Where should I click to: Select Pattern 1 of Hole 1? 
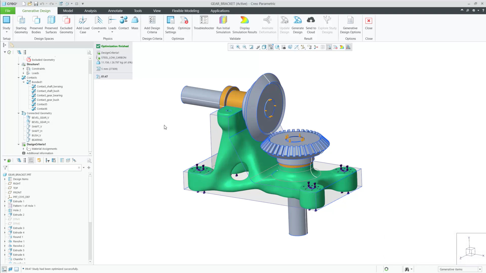(x=24, y=206)
